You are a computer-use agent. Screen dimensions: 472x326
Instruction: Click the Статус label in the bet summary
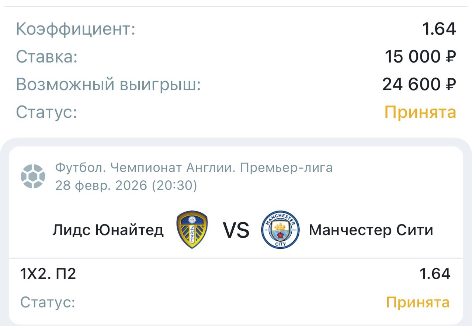pyautogui.click(x=46, y=112)
